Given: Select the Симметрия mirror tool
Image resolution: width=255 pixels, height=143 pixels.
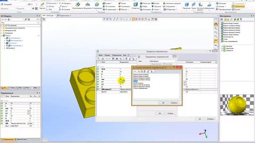Looking at the screenshot, I should click(x=124, y=6).
